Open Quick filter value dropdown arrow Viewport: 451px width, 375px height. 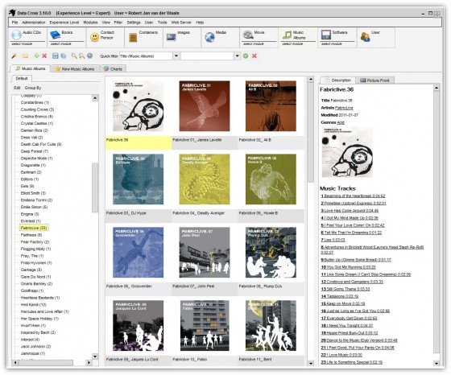238,56
